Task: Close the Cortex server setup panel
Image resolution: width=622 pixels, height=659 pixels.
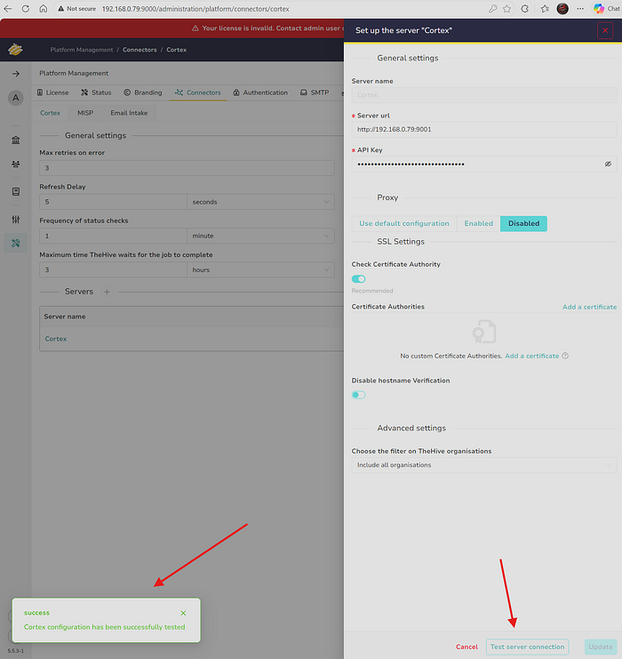Action: 605,30
